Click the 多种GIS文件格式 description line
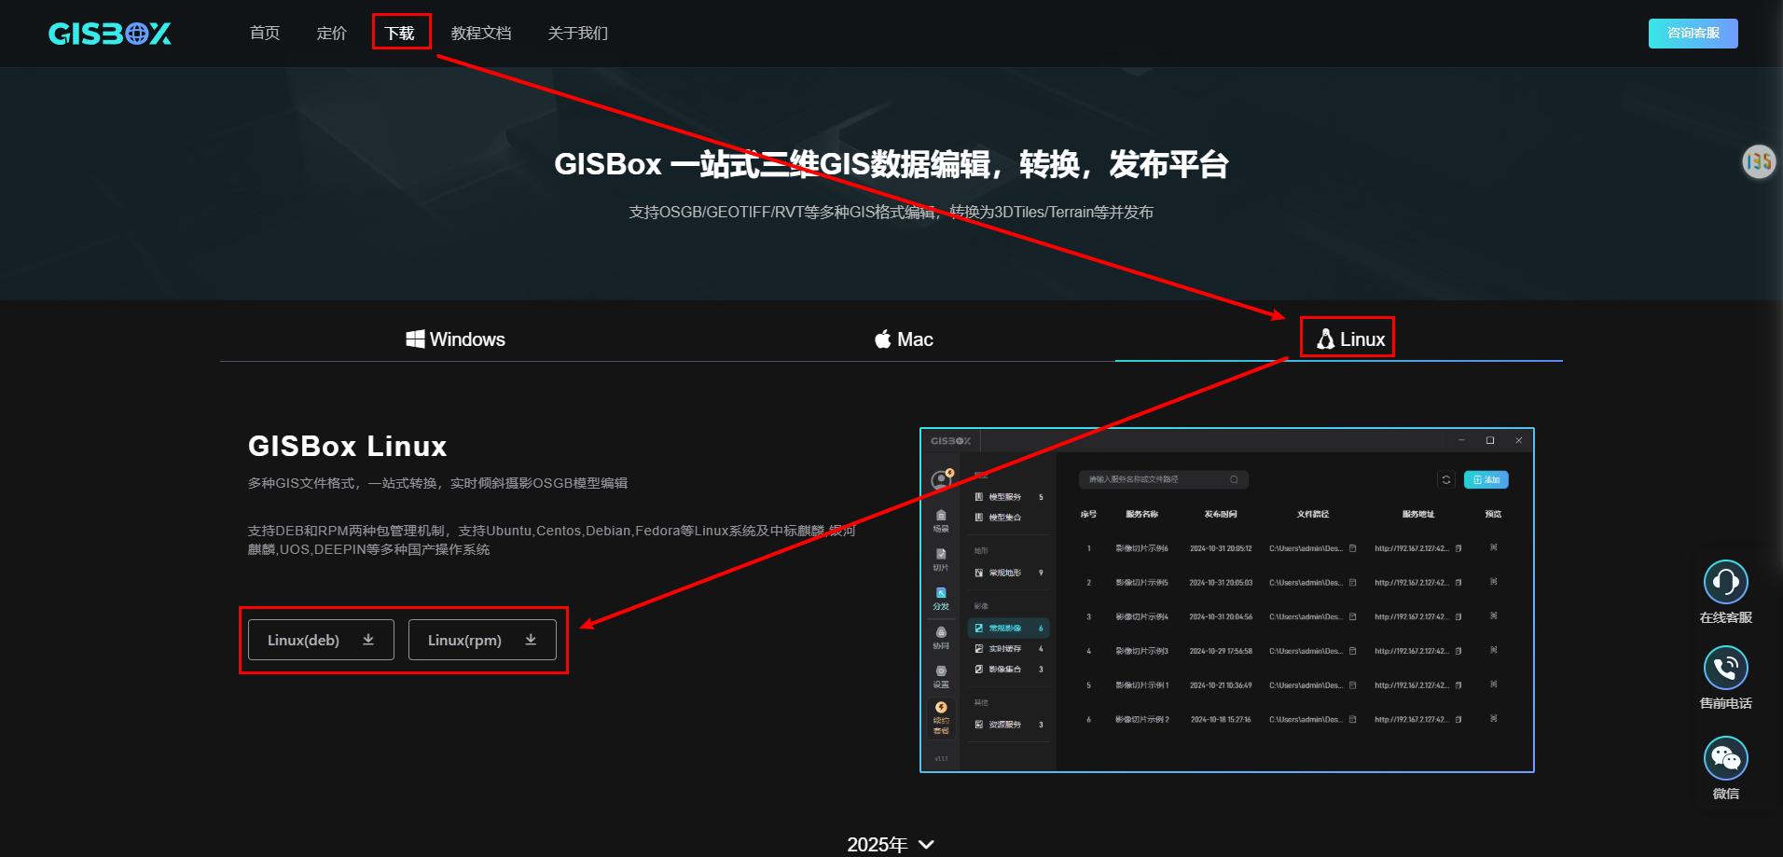1783x857 pixels. coord(437,483)
